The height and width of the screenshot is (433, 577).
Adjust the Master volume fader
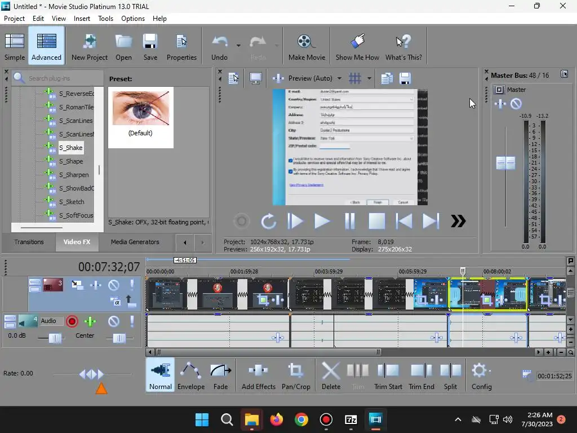click(505, 163)
